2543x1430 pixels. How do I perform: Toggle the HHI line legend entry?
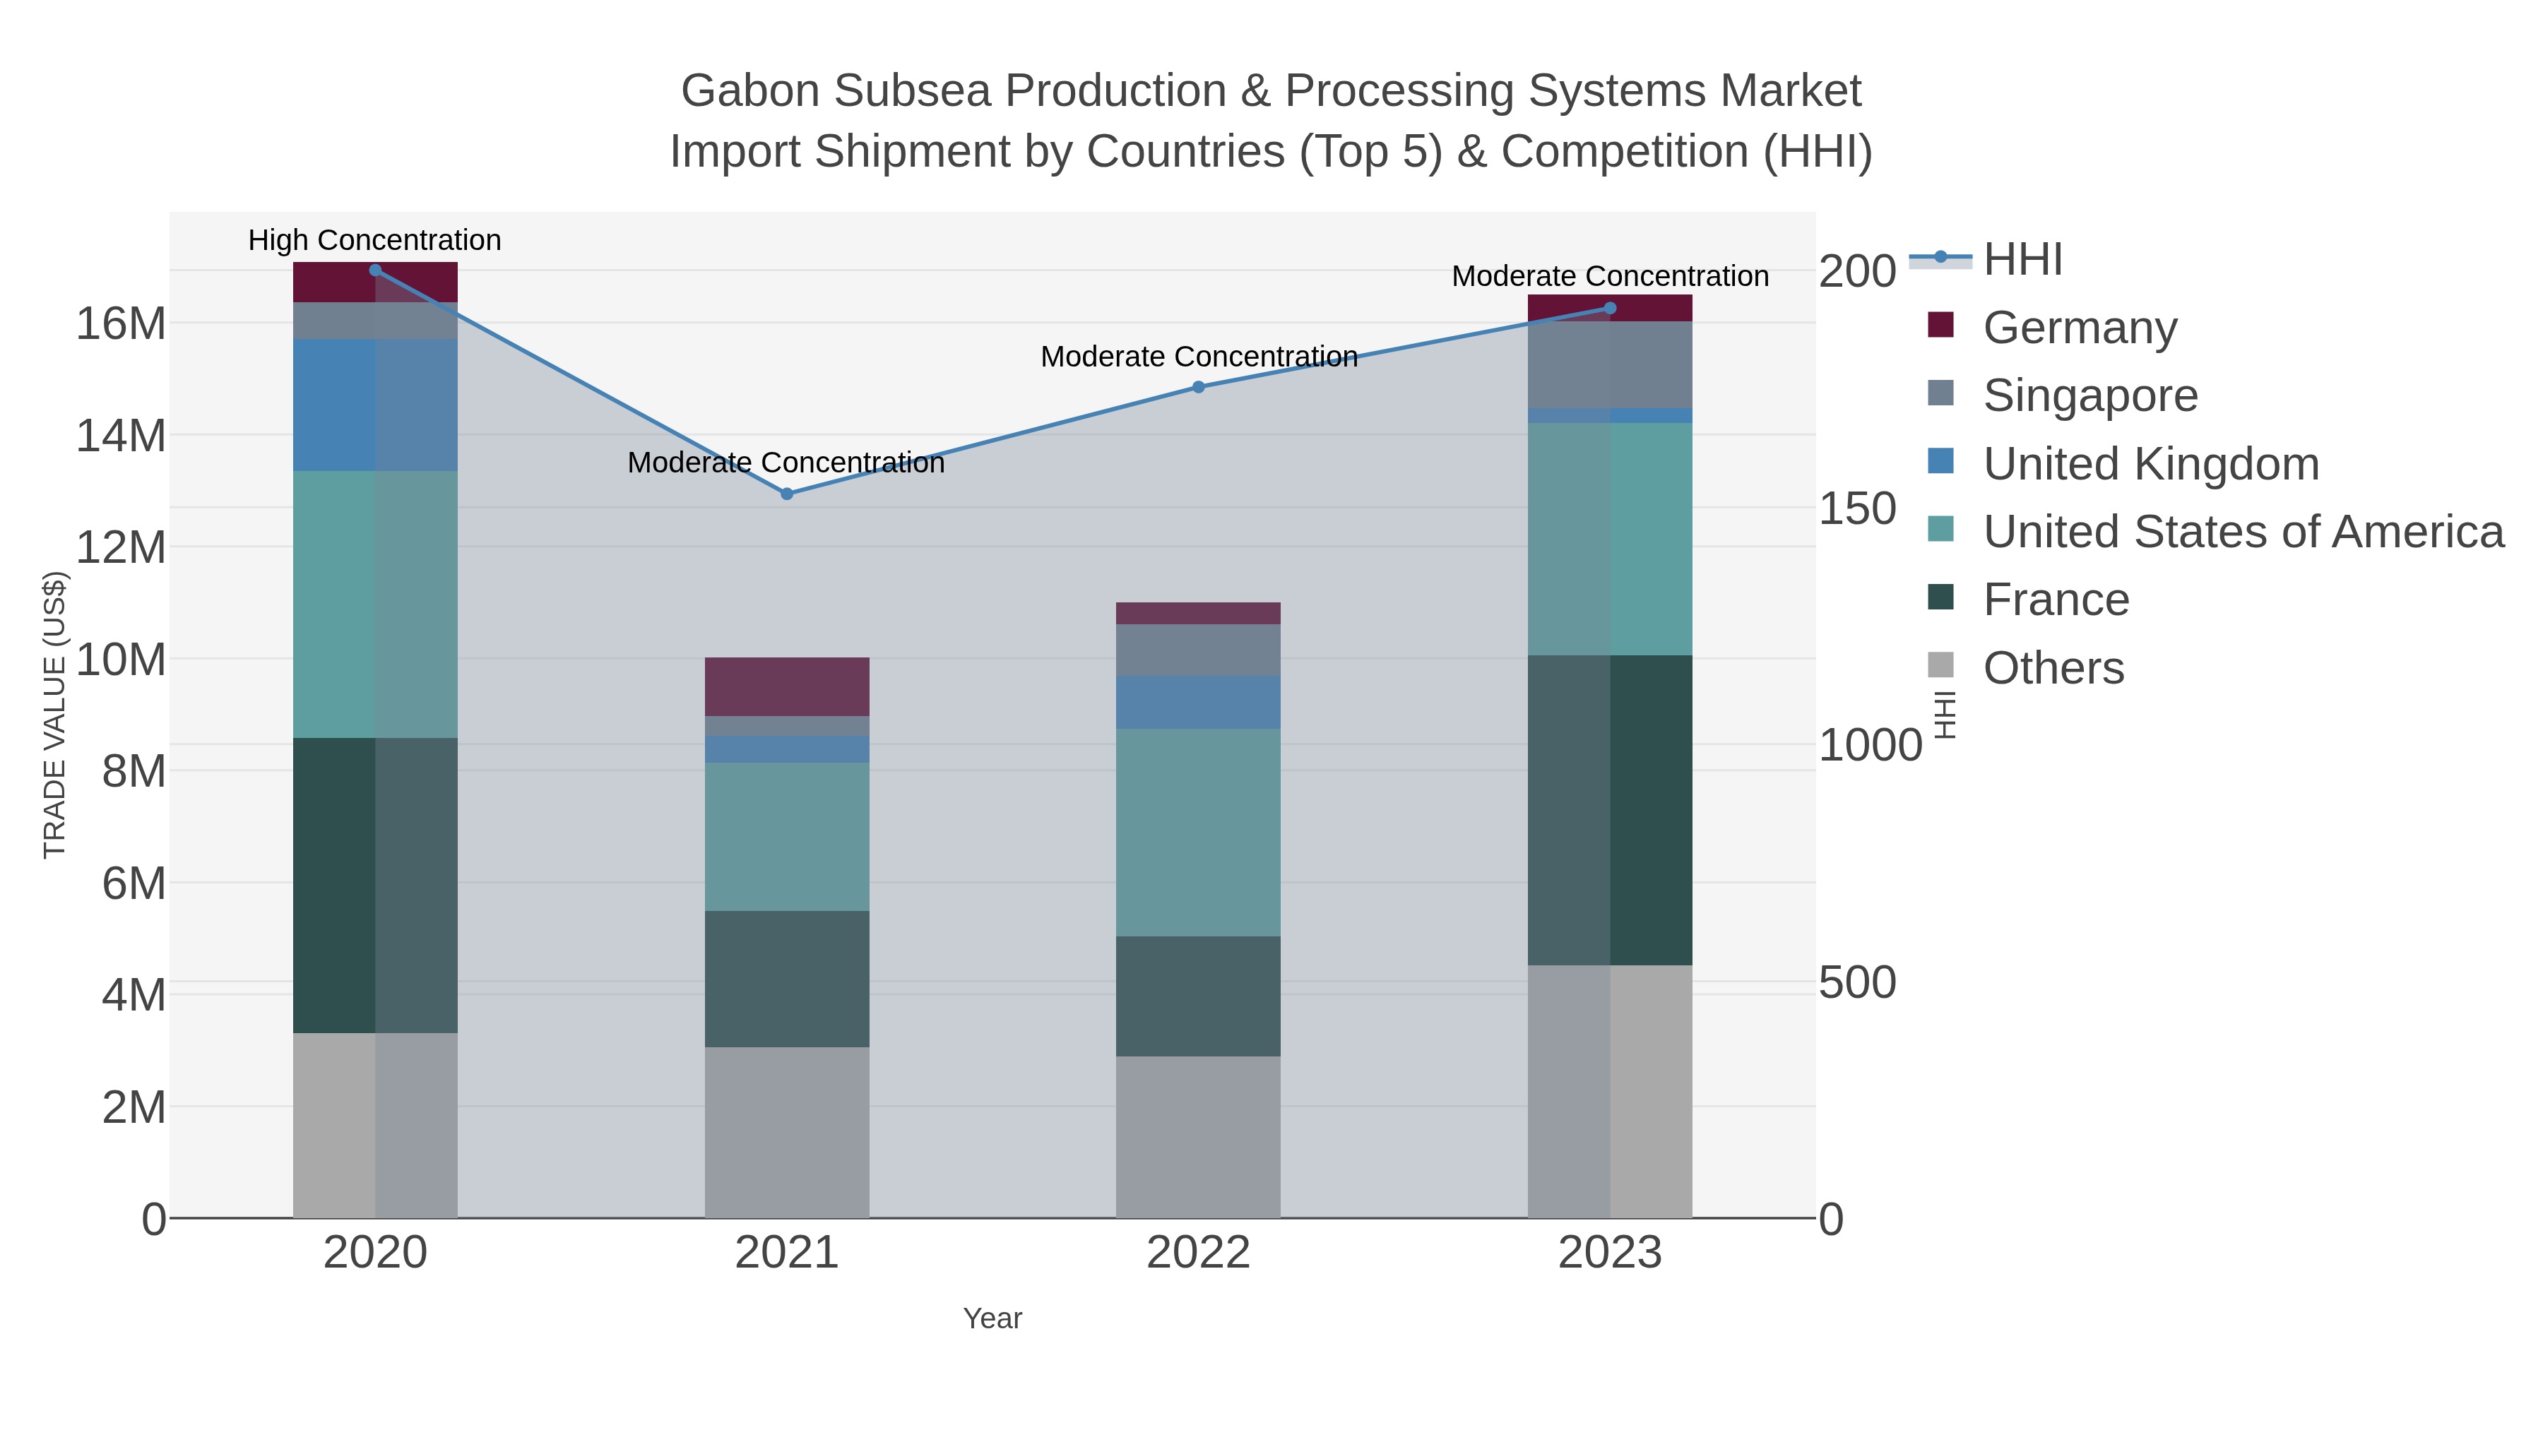[1986, 260]
